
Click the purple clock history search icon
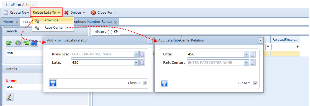(x=18, y=43)
